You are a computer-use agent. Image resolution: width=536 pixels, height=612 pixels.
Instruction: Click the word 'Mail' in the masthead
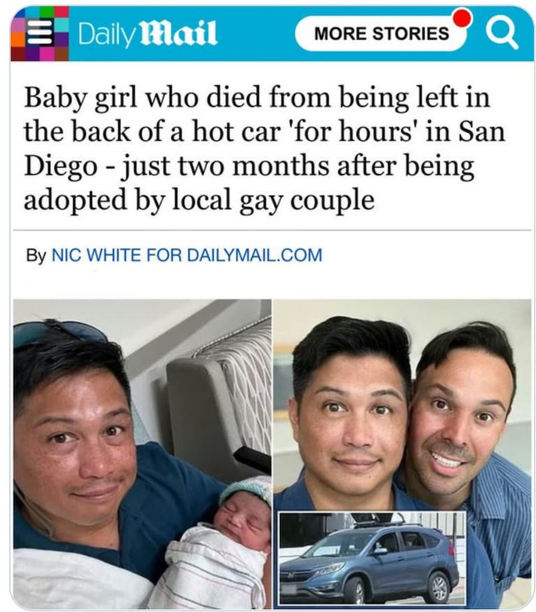177,33
